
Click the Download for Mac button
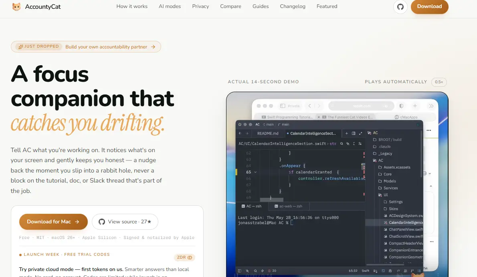click(53, 222)
